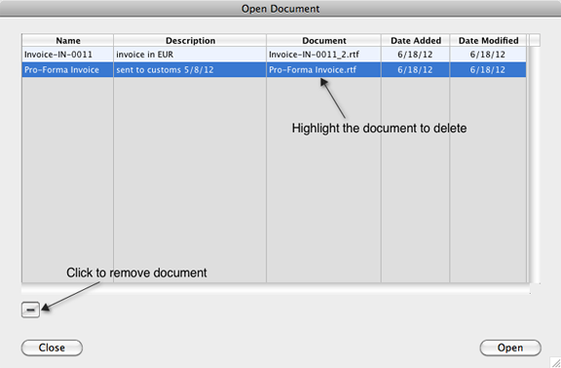
Task: Click the minus button to remove document
Action: (x=30, y=310)
